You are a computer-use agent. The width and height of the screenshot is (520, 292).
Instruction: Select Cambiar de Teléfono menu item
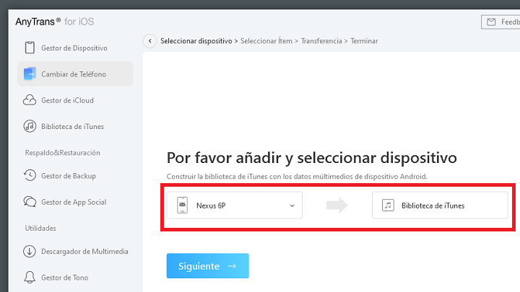pos(75,74)
